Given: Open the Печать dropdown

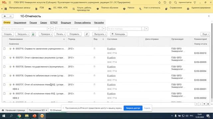Looking at the screenshot, I should 60,34.
